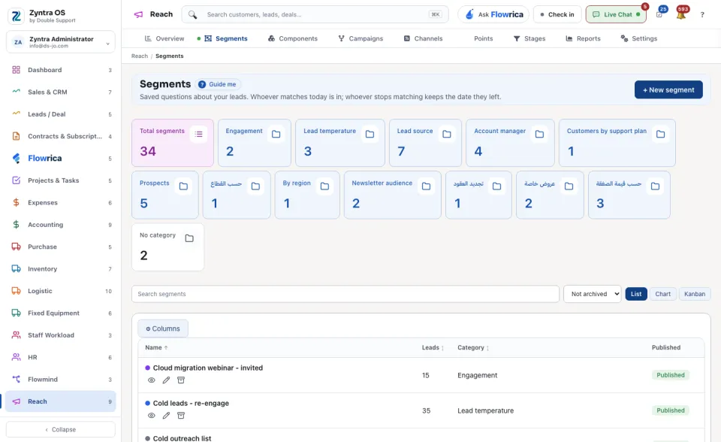The height and width of the screenshot is (442, 721).
Task: Click the Inventory truck icon in sidebar
Action: tap(16, 269)
